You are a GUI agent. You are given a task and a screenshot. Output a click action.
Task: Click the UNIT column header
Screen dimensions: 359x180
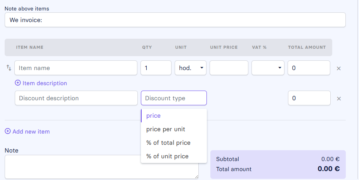click(x=181, y=47)
